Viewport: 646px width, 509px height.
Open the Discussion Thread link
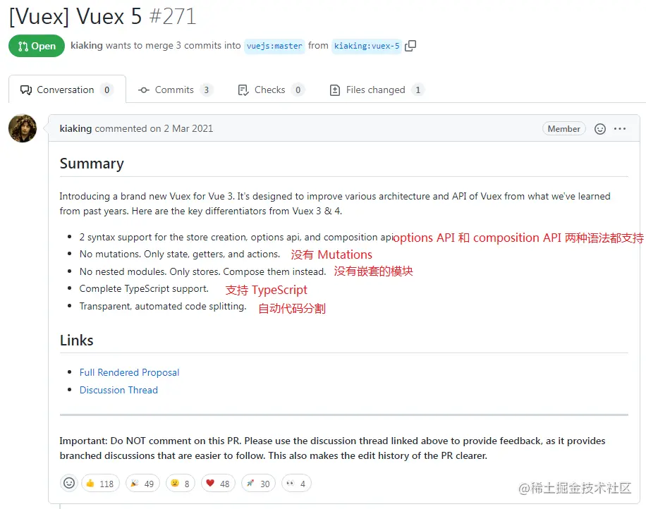pos(118,390)
